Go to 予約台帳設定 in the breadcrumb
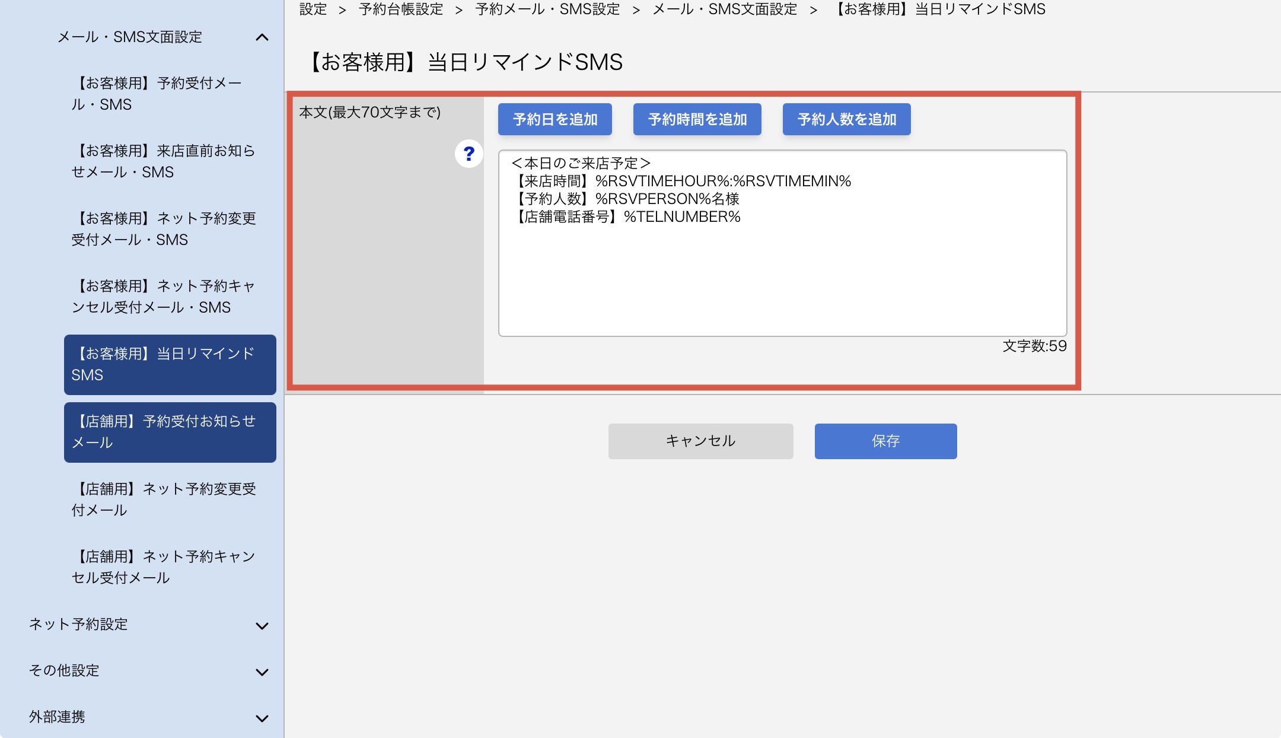The height and width of the screenshot is (738, 1281). pyautogui.click(x=401, y=9)
